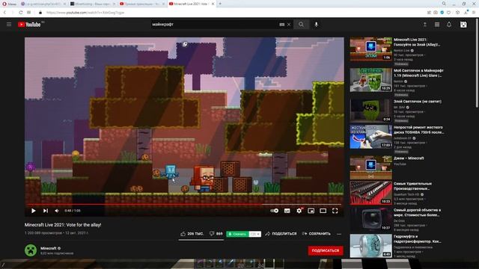Clear the YouTube search query
The height and width of the screenshot is (269, 479).
coord(289,25)
